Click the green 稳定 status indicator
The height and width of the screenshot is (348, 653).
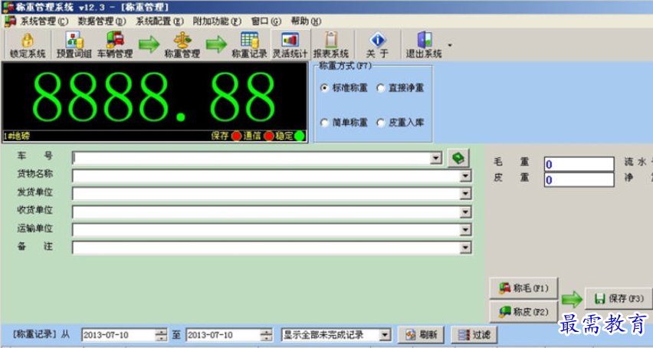click(x=300, y=136)
